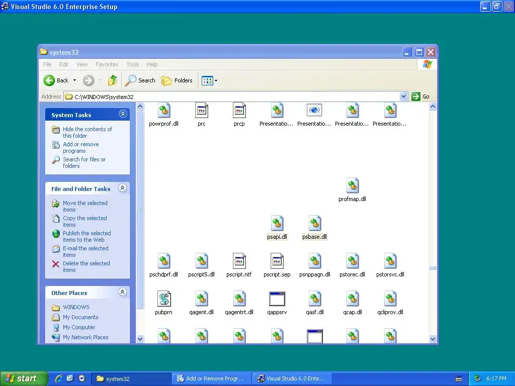Select the pschdprf.dll file
This screenshot has height=386, width=515.
click(164, 265)
